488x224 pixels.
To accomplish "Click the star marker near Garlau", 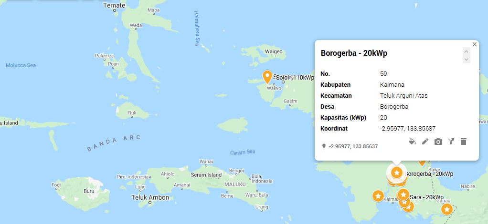I will tap(447, 209).
